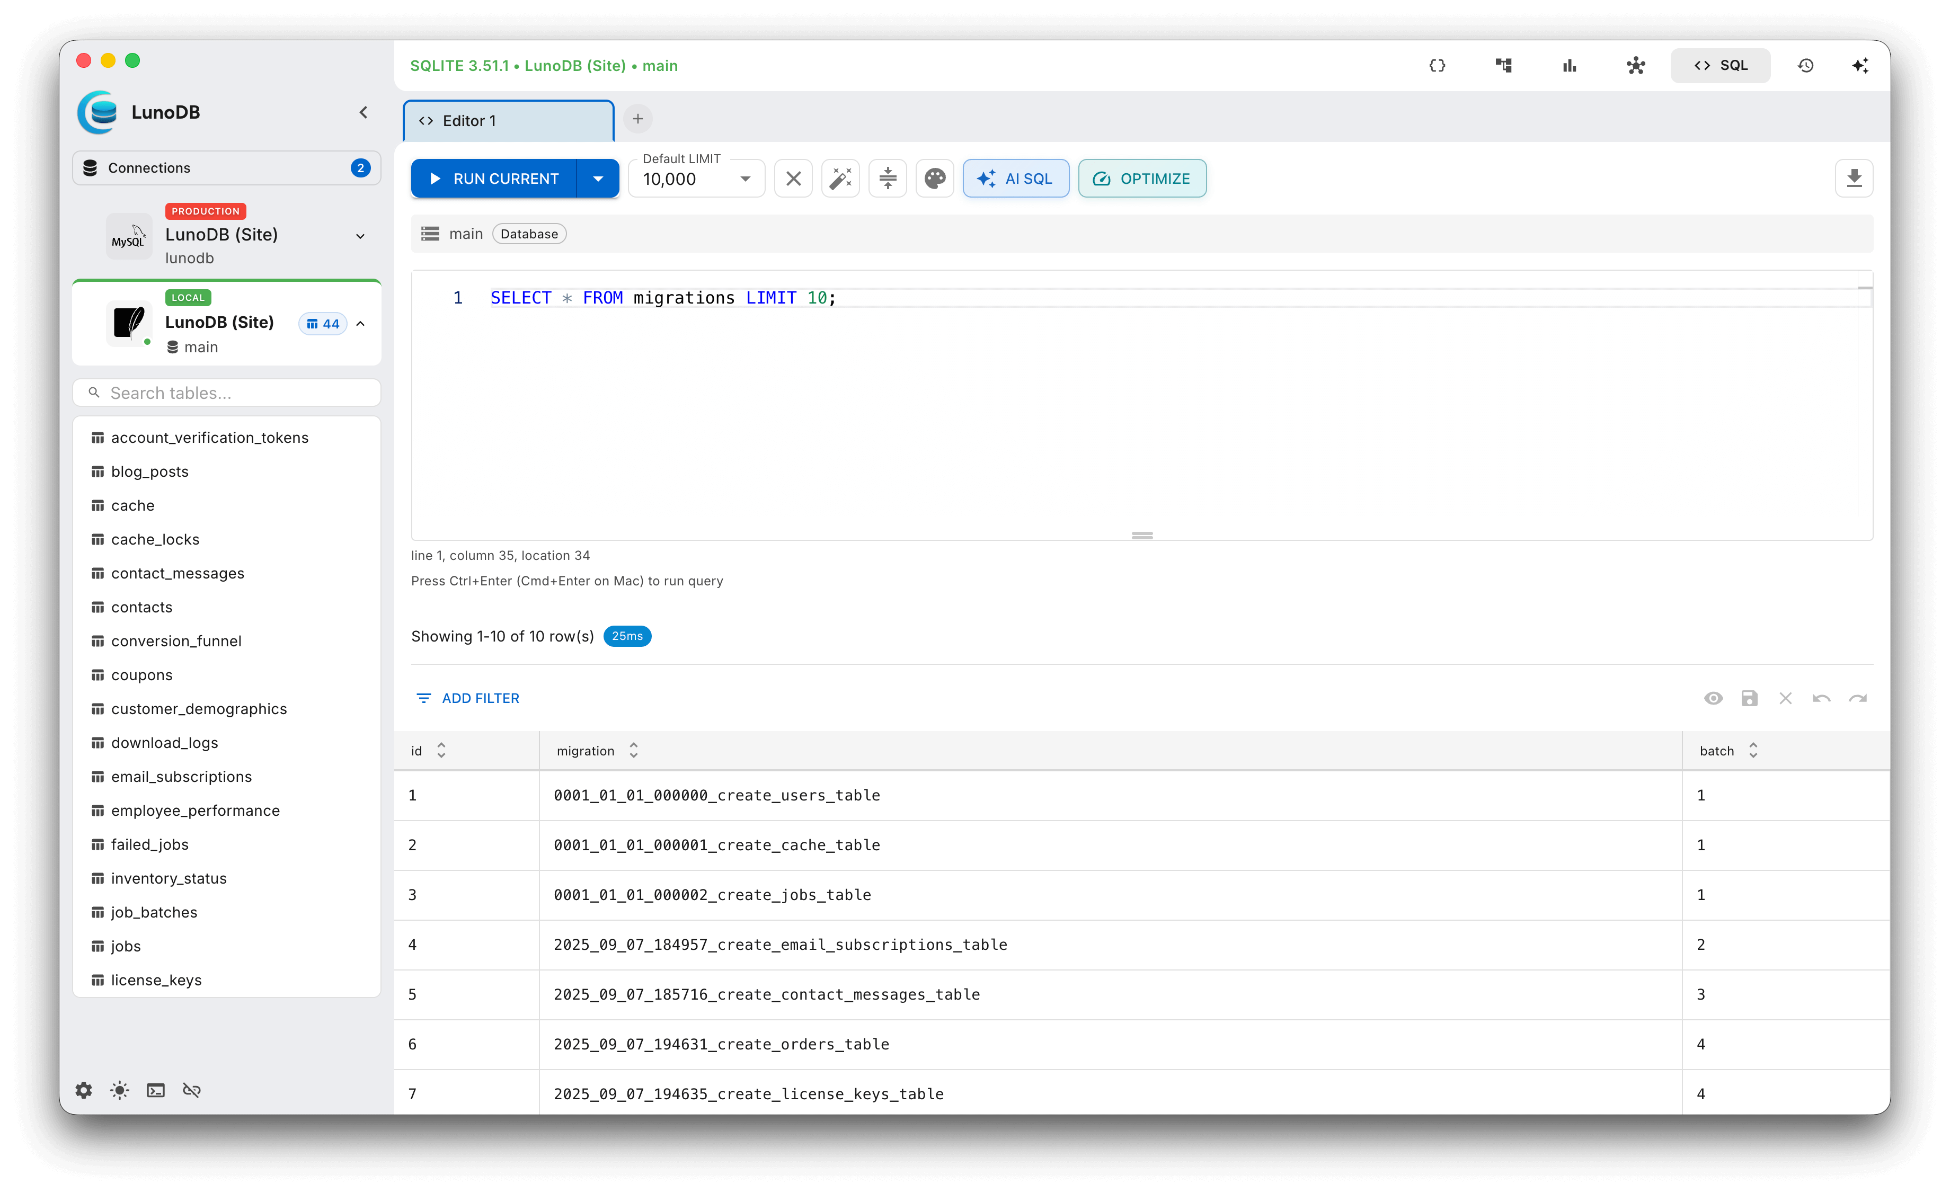1950x1193 pixels.
Task: Open the bar chart view icon
Action: click(x=1570, y=66)
